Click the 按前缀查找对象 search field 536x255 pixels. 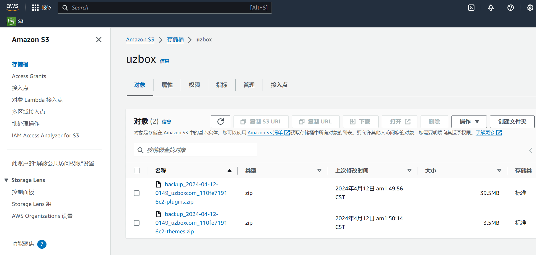tap(195, 150)
